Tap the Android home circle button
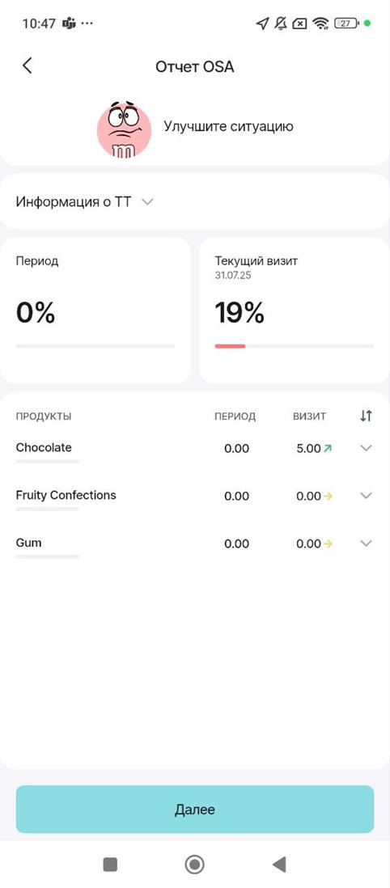 194,865
